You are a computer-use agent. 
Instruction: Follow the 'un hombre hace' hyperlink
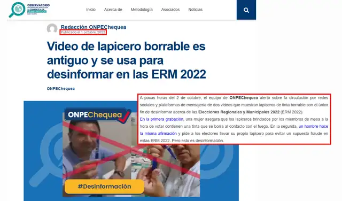click(313, 126)
